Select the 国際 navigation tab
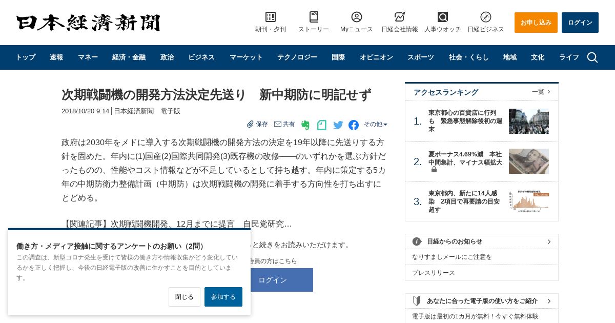The width and height of the screenshot is (615, 323). click(x=338, y=57)
